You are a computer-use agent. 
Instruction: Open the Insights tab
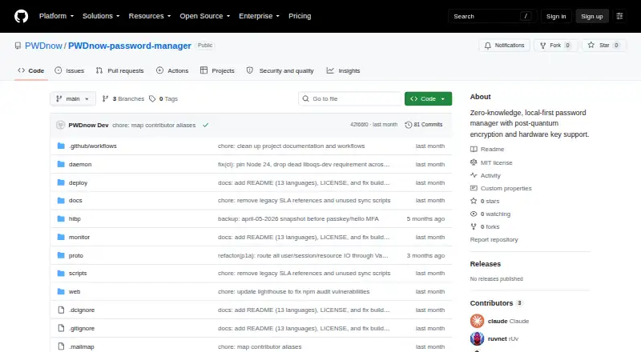pyautogui.click(x=344, y=70)
